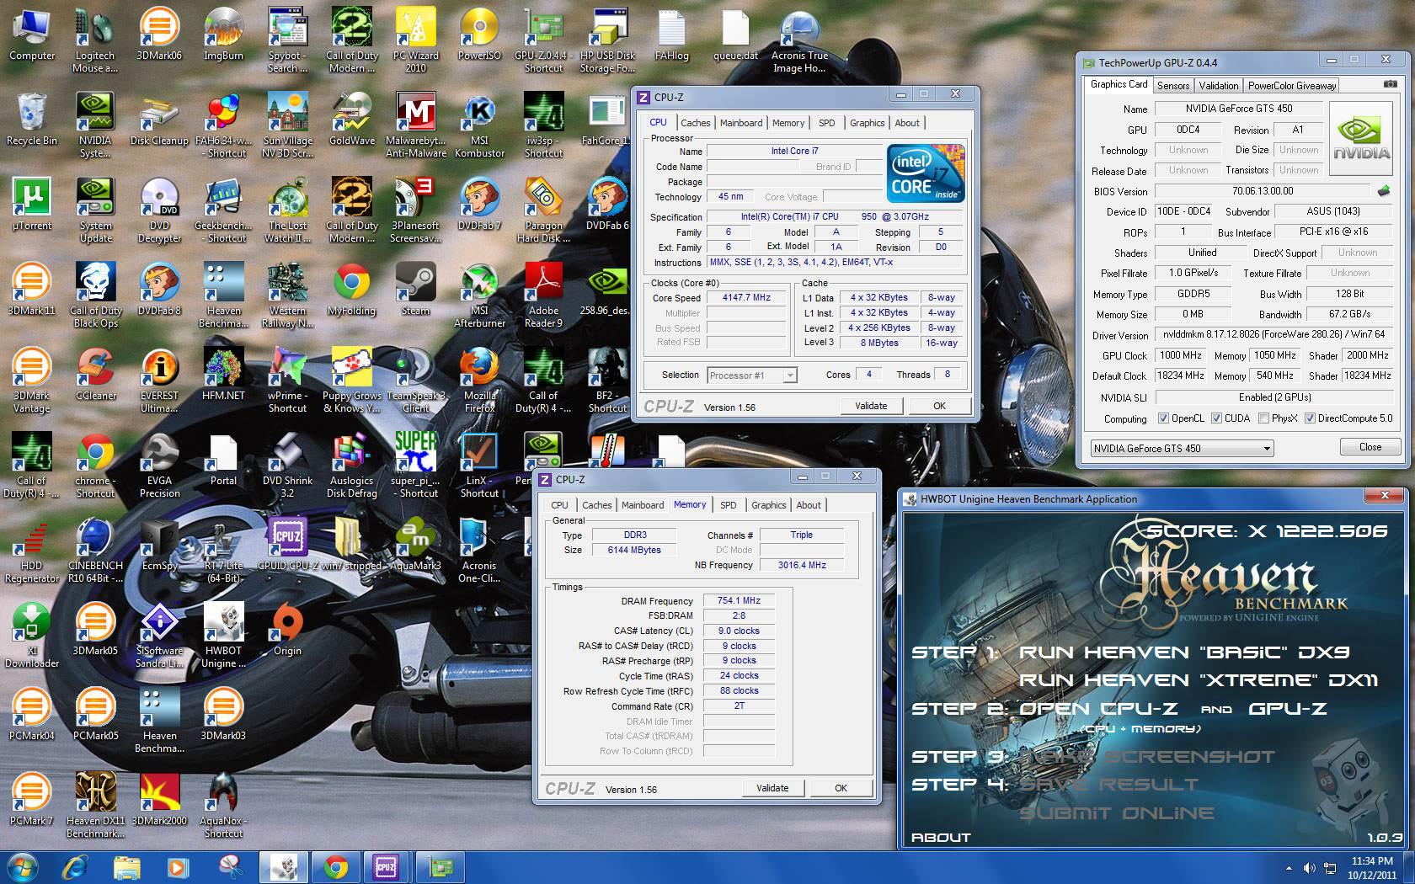Screen dimensions: 1415x884
Task: Click the volume icon in system tray
Action: coord(1309,868)
